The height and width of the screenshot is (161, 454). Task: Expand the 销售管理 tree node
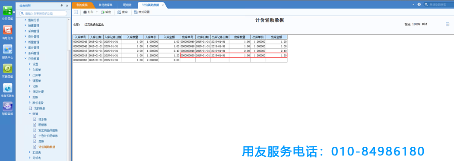pyautogui.click(x=25, y=25)
